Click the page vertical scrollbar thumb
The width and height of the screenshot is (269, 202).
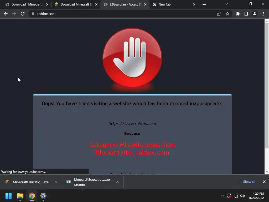[267, 86]
